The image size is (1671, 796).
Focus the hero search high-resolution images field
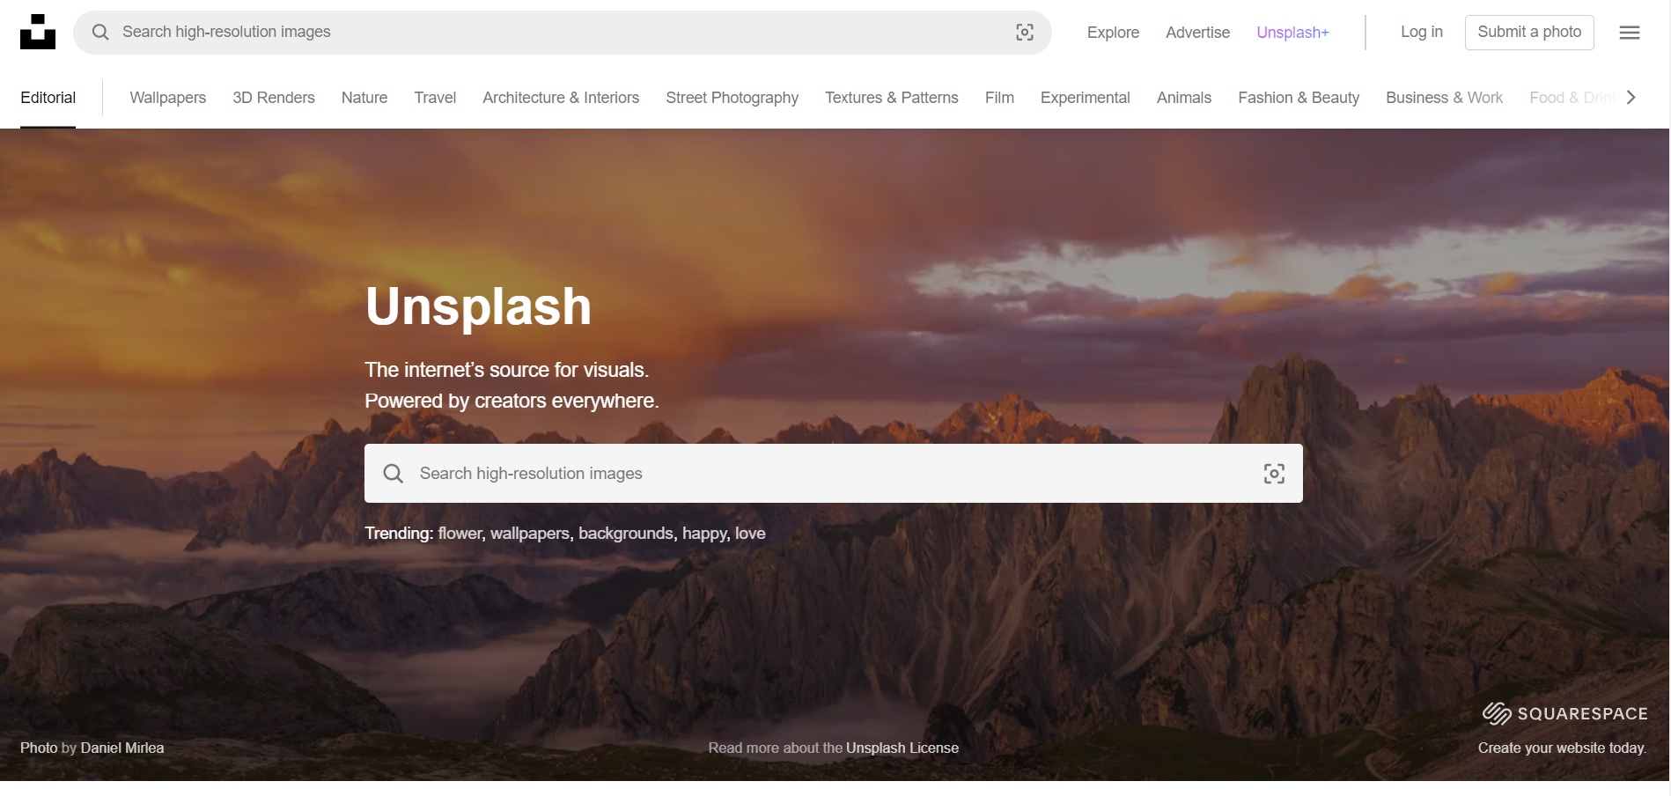coord(834,474)
